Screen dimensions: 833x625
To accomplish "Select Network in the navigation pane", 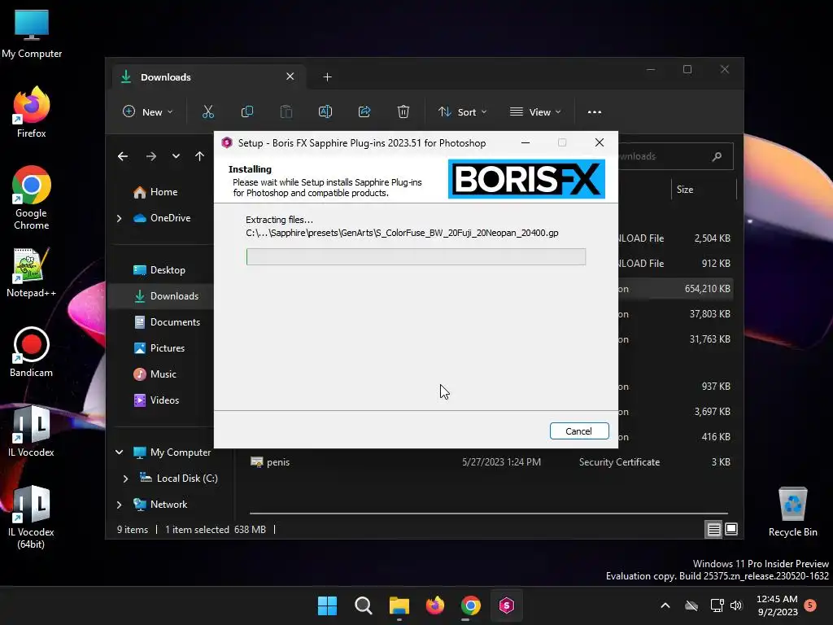I will coord(160,505).
